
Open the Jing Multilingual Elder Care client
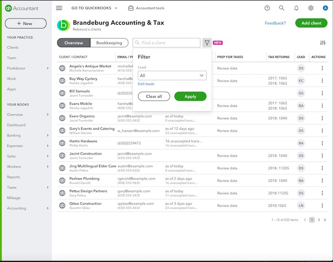point(93,166)
